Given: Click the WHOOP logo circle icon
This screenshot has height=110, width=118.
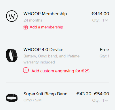Looking at the screenshot, I should coord(12,16).
